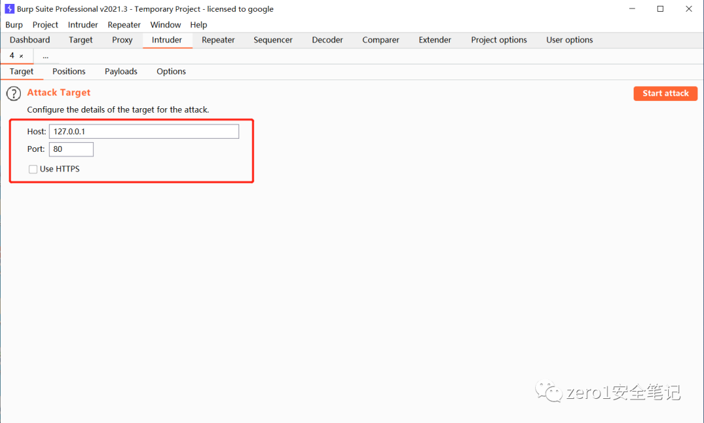The image size is (704, 423).
Task: Click the Port field containing 80
Action: (72, 149)
